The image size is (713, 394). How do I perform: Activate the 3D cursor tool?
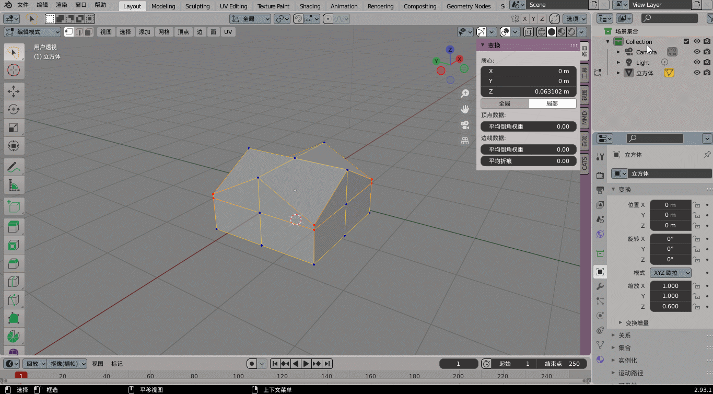[14, 70]
